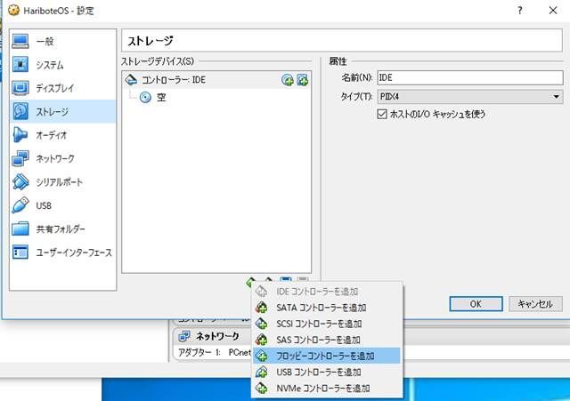Viewport: 570px width, 401px height.
Task: Click add hard disk icon on IDE controller
Action: [x=303, y=80]
